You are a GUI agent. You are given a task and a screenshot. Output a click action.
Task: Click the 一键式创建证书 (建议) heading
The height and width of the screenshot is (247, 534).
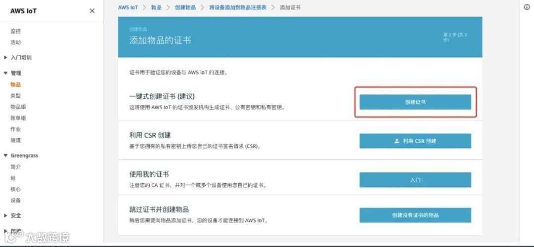coord(162,96)
